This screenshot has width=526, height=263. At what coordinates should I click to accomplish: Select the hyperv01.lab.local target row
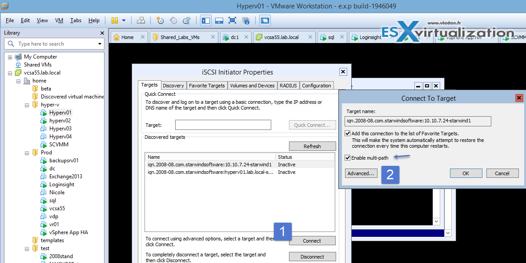(240, 172)
